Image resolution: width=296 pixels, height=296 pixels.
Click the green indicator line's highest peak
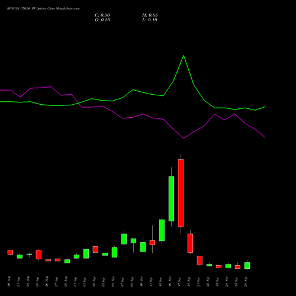(184, 56)
